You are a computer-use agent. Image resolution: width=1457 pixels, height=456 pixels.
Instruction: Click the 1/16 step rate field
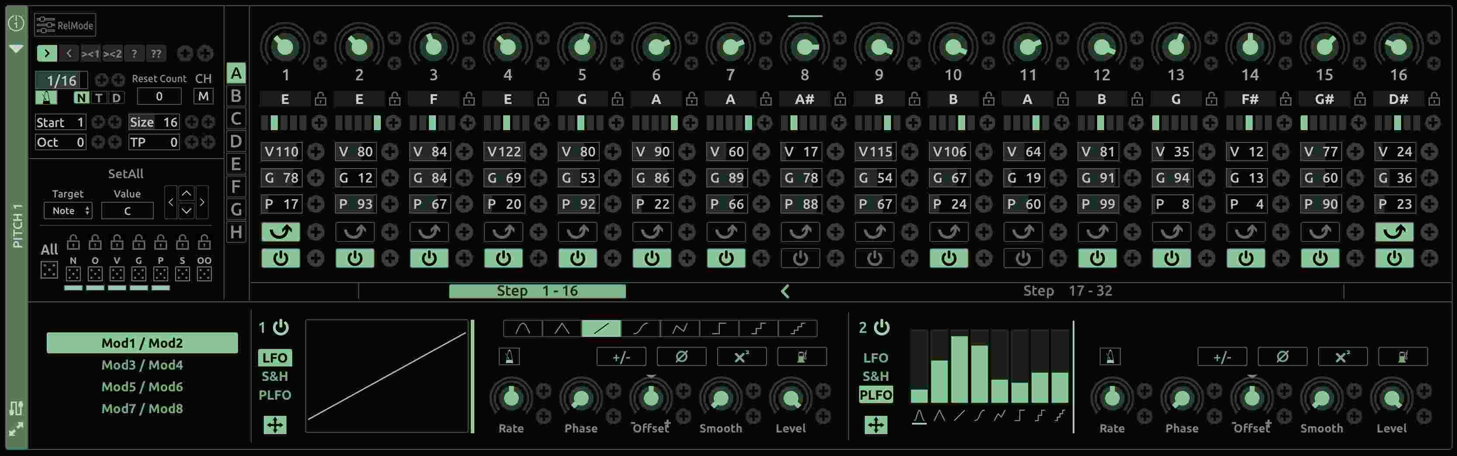tap(61, 80)
